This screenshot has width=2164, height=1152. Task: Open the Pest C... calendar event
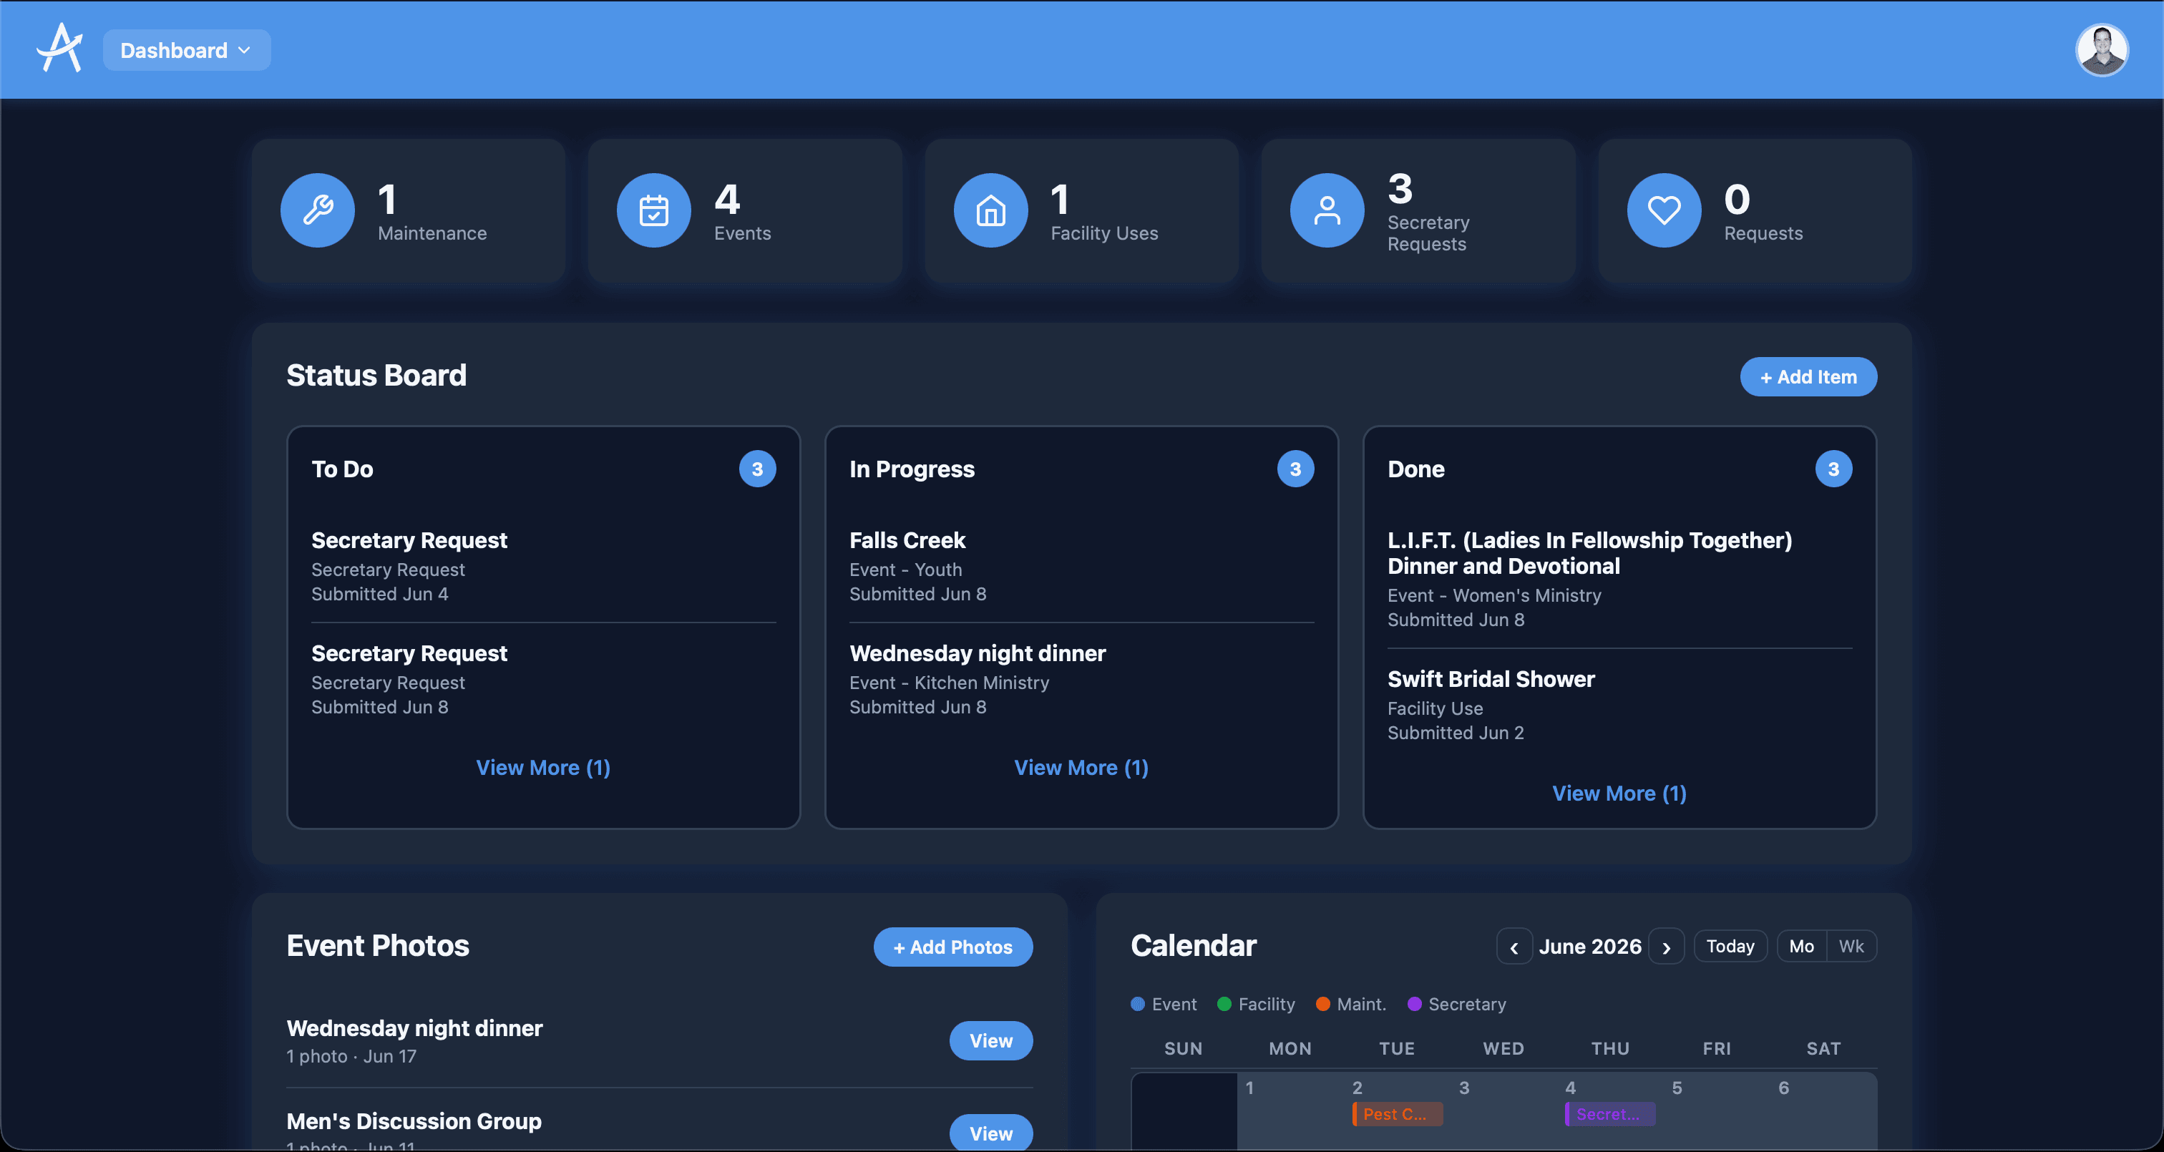click(1396, 1114)
